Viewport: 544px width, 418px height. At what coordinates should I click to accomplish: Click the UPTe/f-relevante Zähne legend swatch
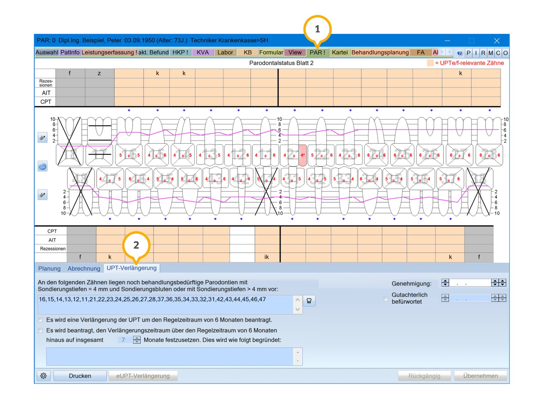pos(430,63)
